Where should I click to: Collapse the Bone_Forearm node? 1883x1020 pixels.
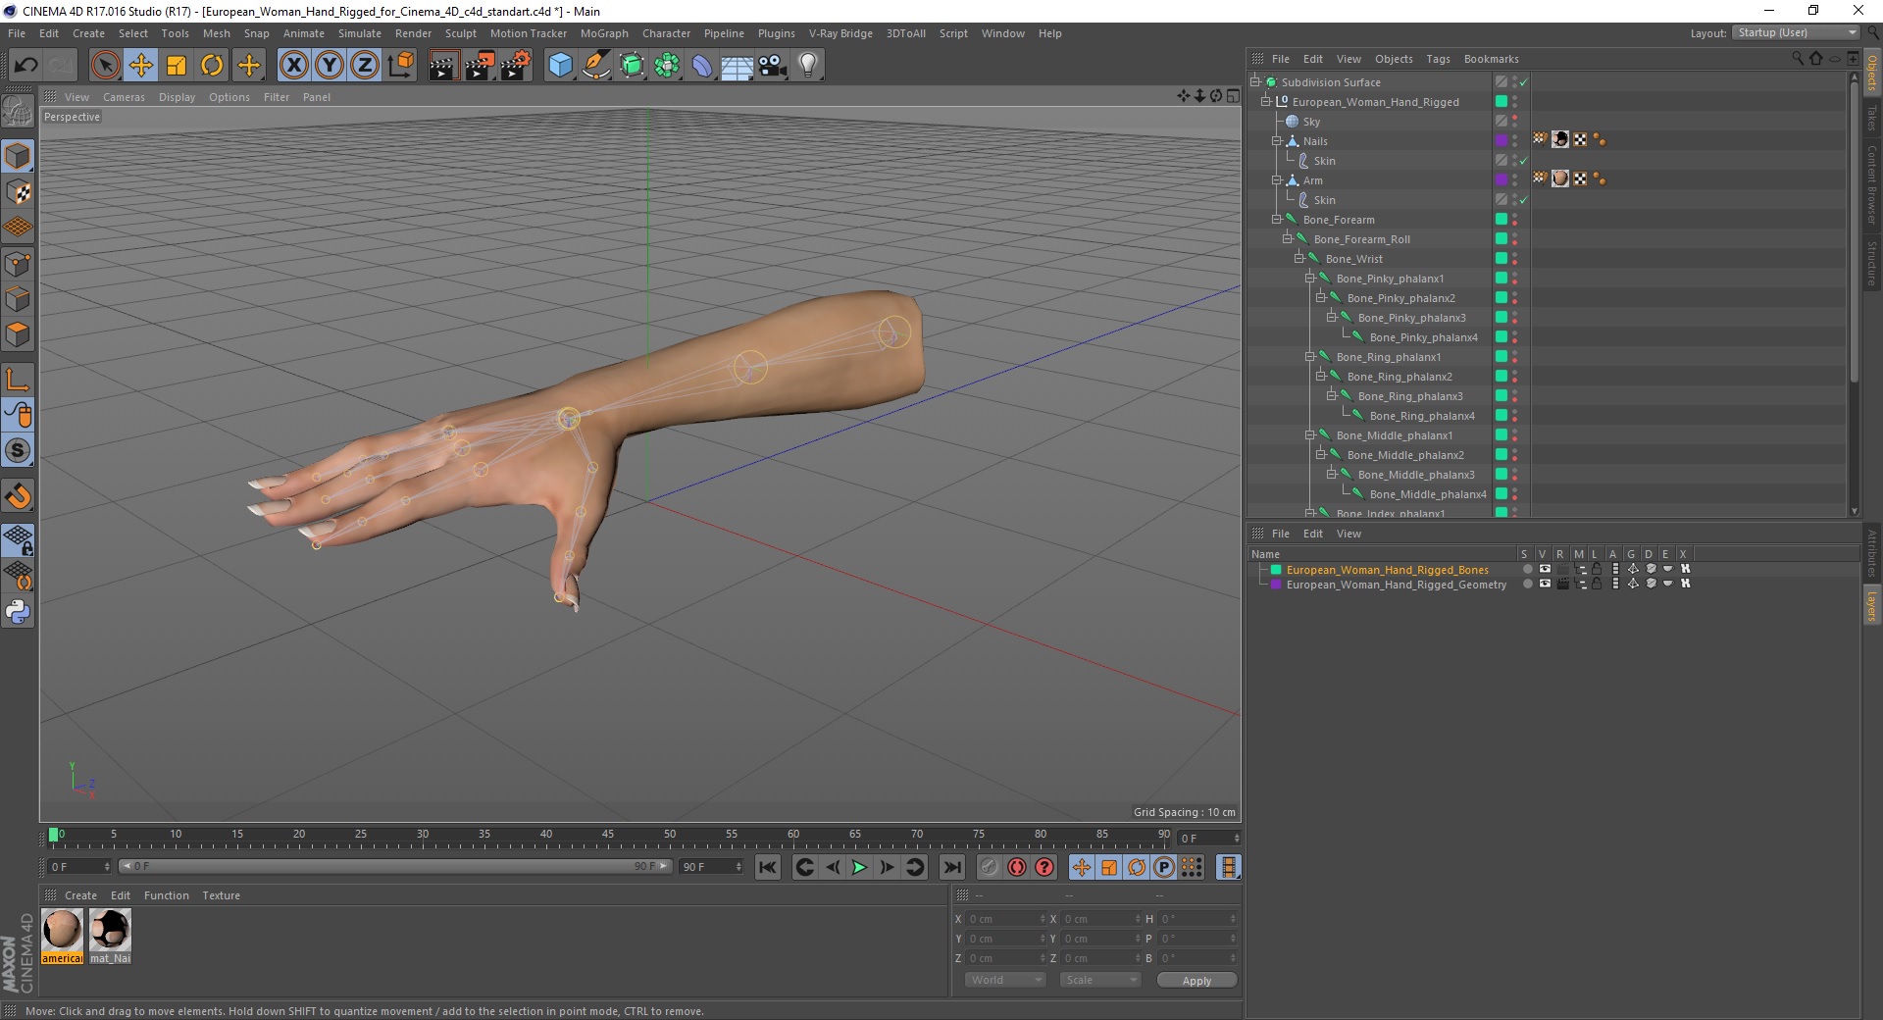point(1277,220)
